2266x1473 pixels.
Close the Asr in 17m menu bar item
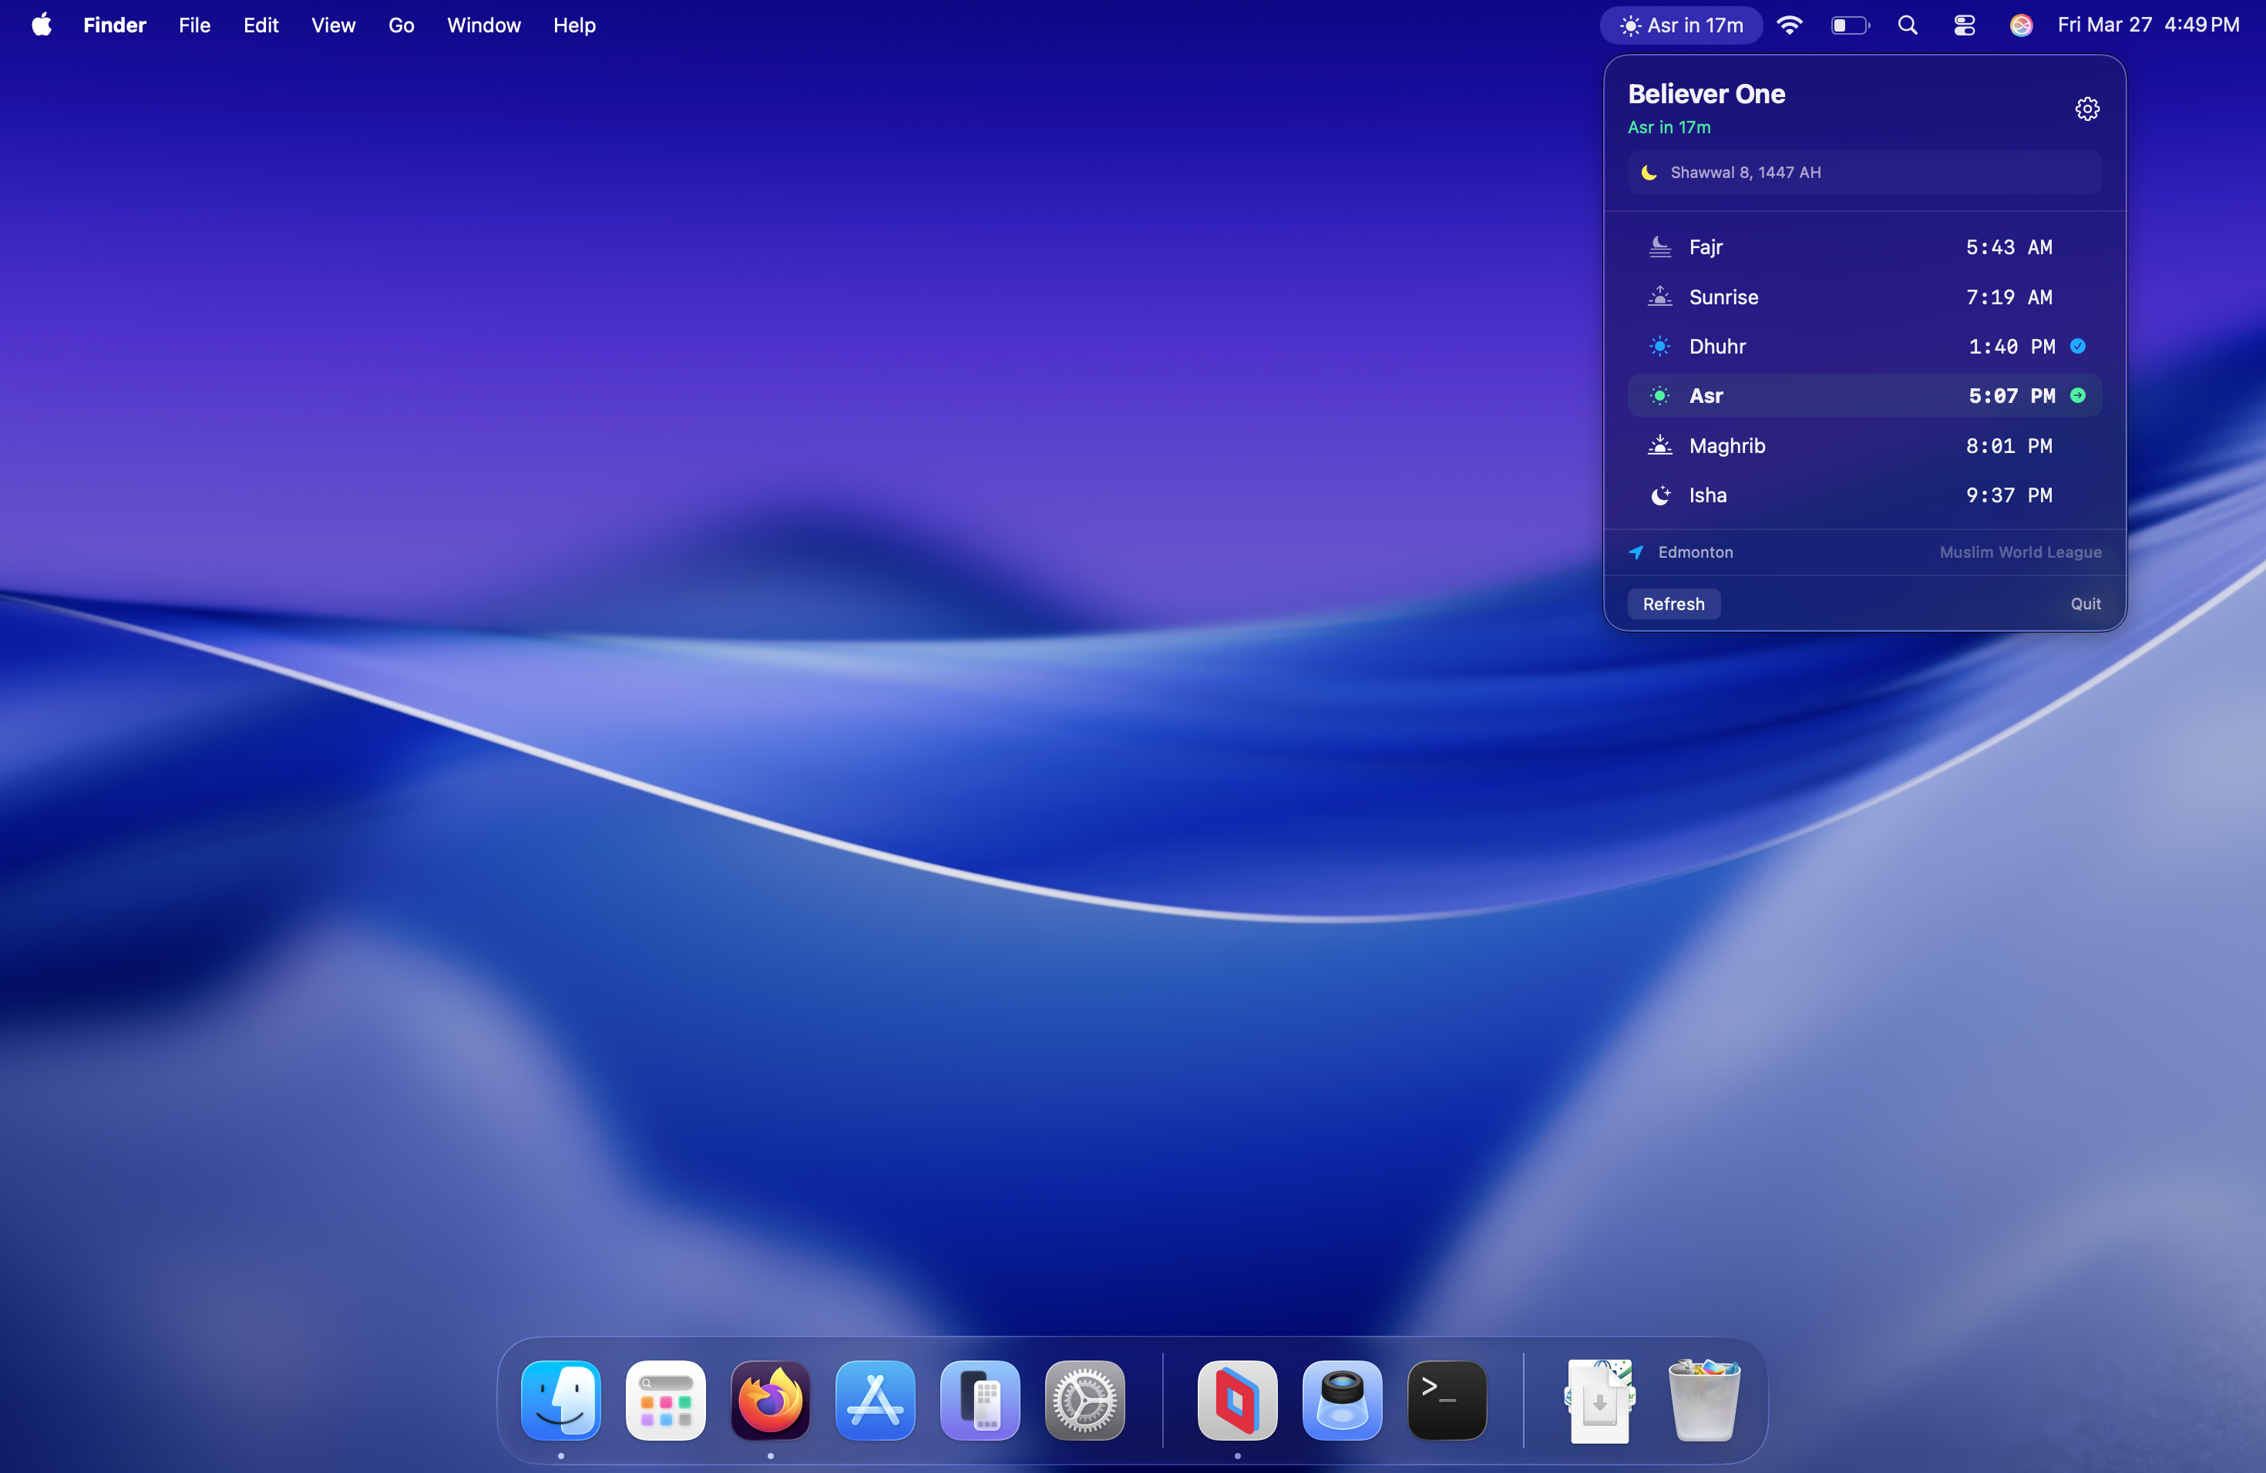(x=1680, y=25)
